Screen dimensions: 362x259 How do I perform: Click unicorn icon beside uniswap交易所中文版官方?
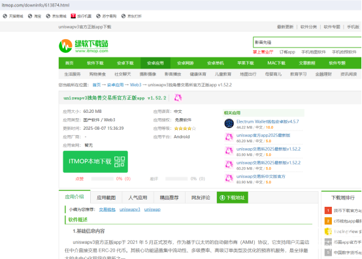[229, 178]
